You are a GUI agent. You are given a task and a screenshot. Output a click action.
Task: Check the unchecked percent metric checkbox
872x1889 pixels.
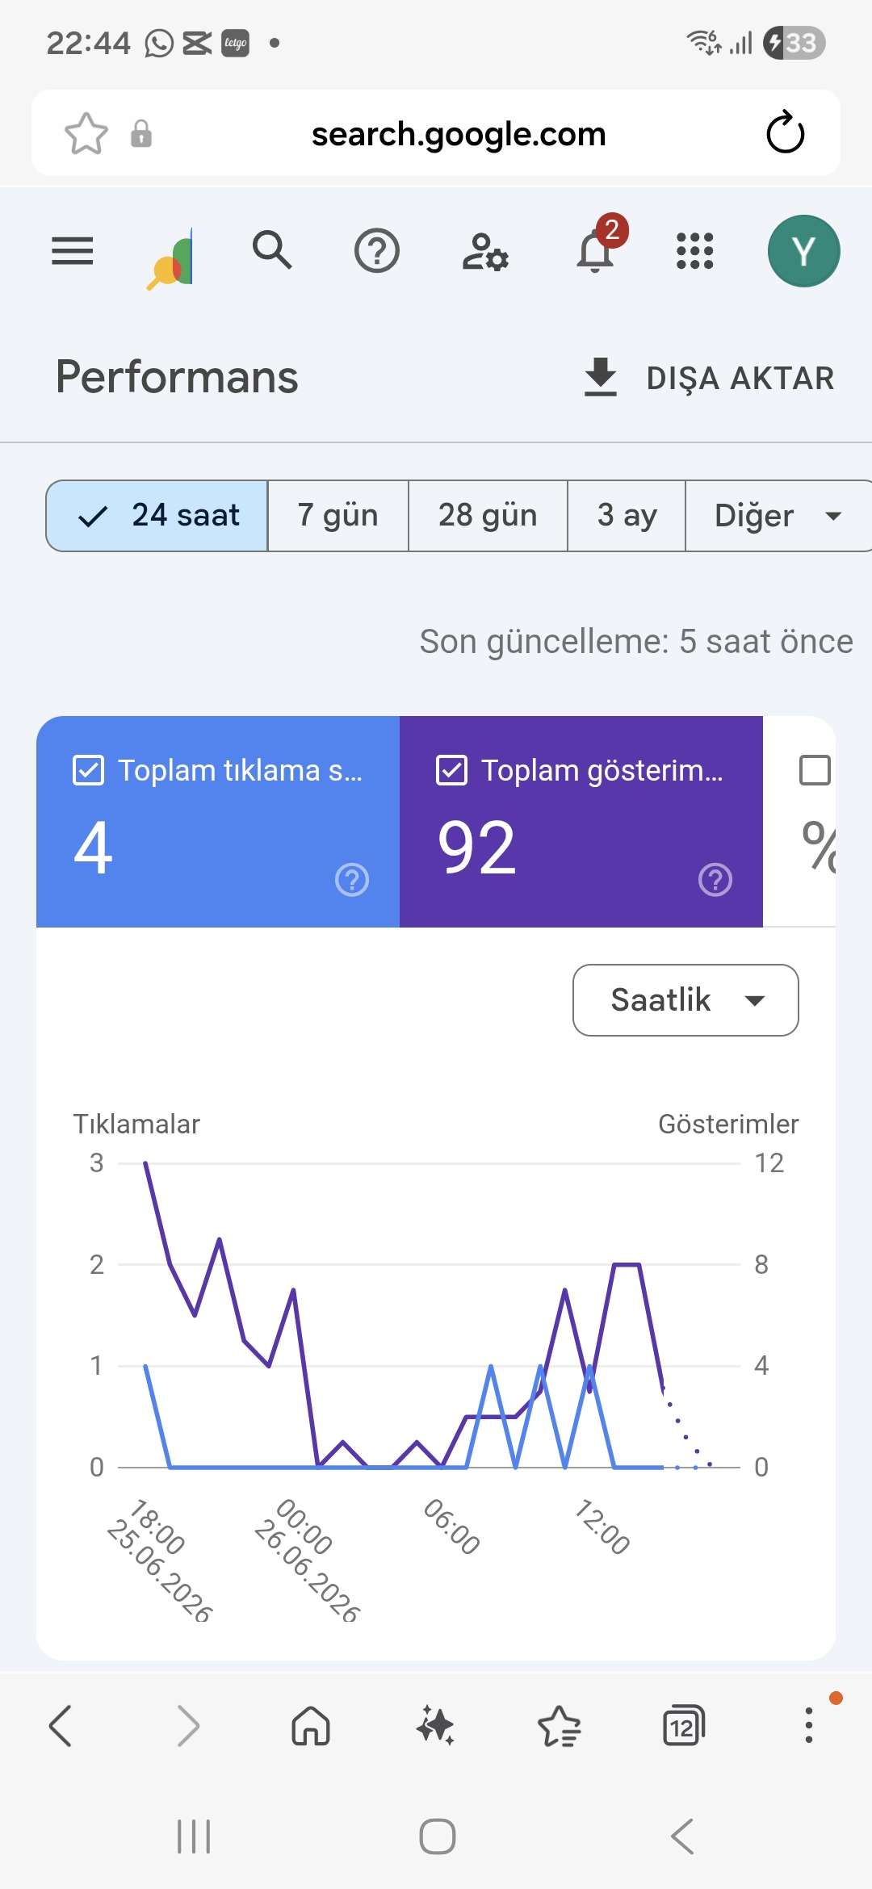coord(814,770)
